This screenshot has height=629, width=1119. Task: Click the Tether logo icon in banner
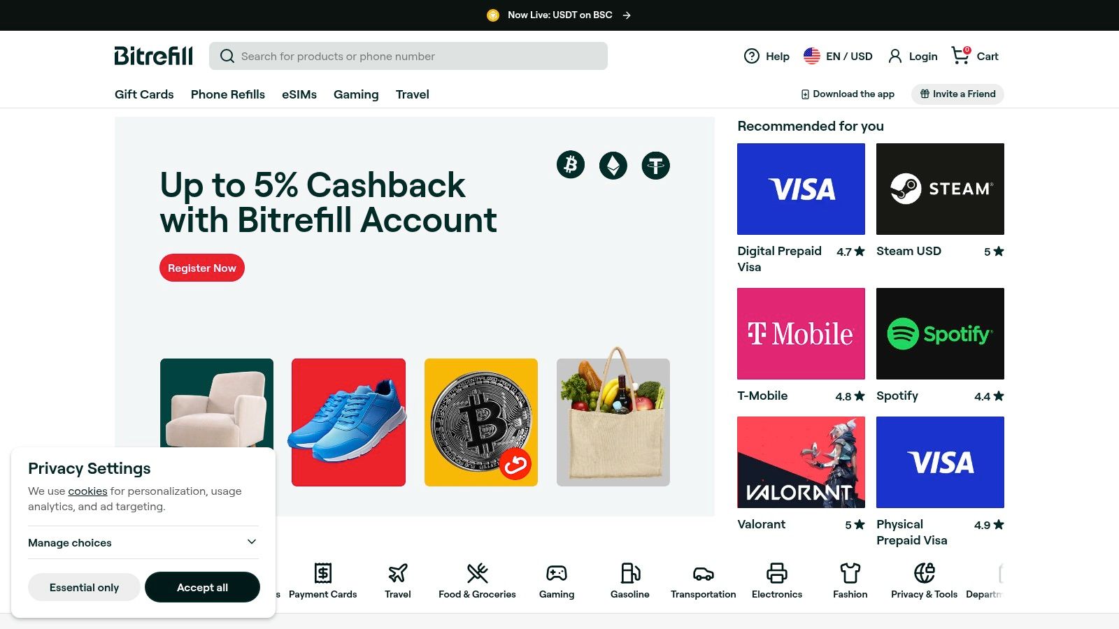(656, 165)
